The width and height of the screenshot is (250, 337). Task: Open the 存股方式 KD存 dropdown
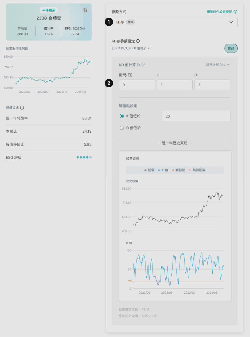coord(175,22)
